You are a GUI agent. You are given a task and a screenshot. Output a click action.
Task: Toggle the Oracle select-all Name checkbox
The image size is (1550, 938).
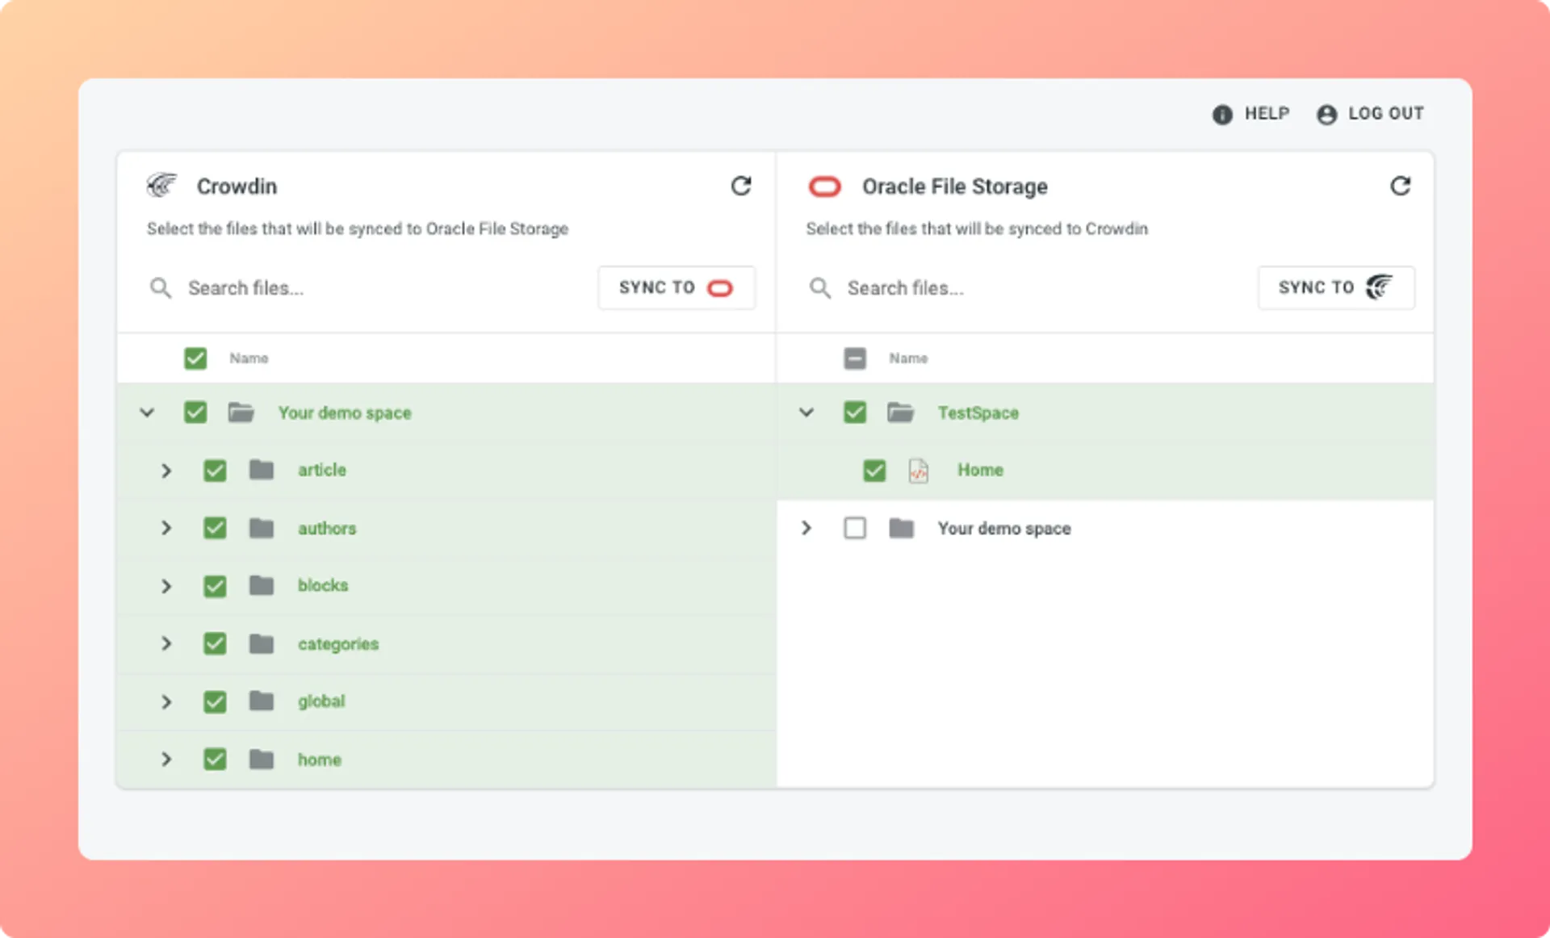pyautogui.click(x=855, y=358)
